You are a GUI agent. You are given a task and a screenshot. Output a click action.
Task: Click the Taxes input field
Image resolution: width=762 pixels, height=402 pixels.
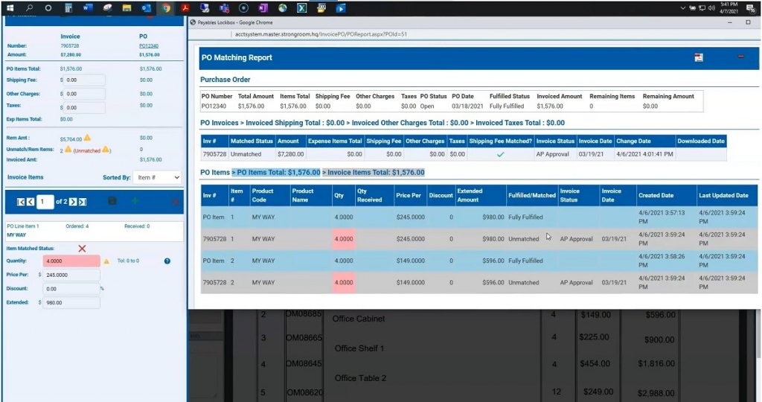(85, 107)
